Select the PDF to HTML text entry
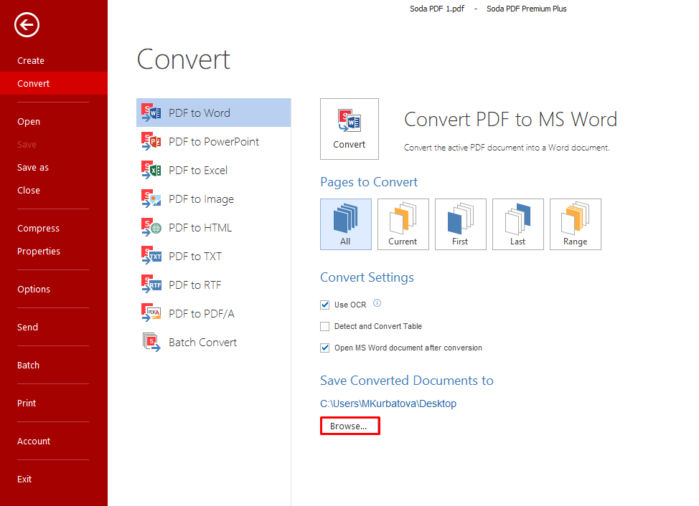The height and width of the screenshot is (506, 699). (200, 228)
